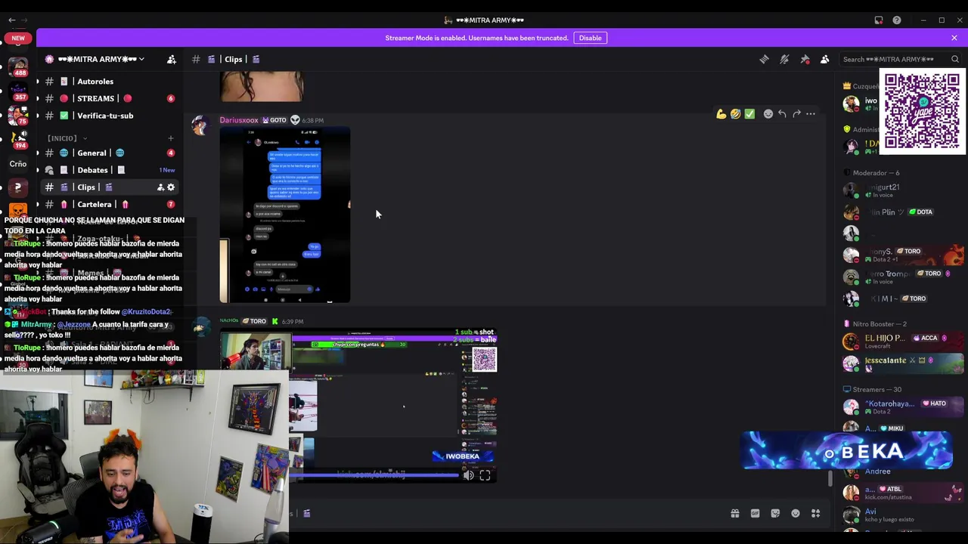React with the flexed bicep emoji

[721, 114]
